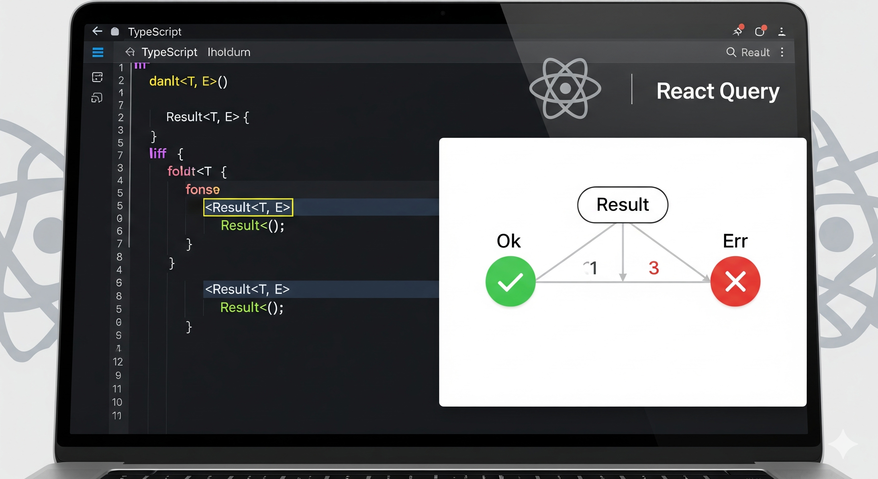Click the pin icon with red notification badge
878x479 pixels.
tap(737, 32)
